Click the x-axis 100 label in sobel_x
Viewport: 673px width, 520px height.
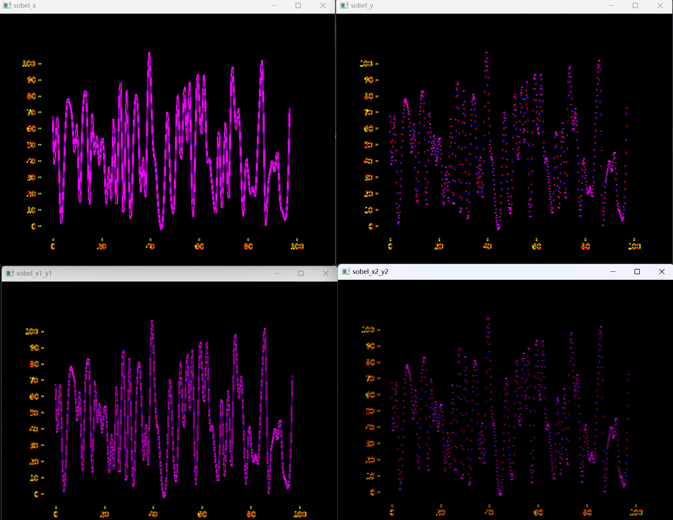coord(297,246)
